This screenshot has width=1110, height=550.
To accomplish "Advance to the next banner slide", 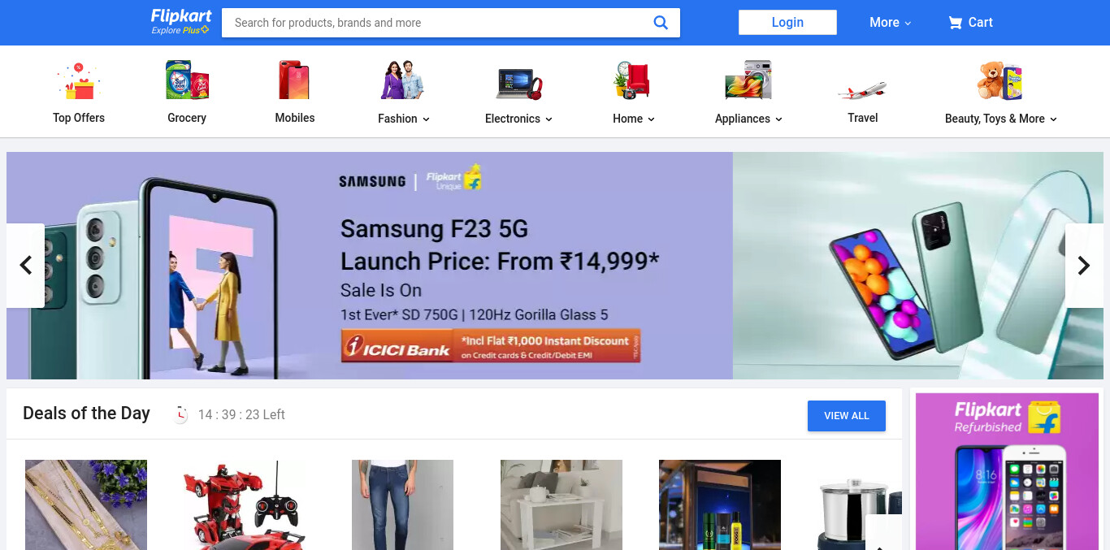I will (x=1084, y=266).
